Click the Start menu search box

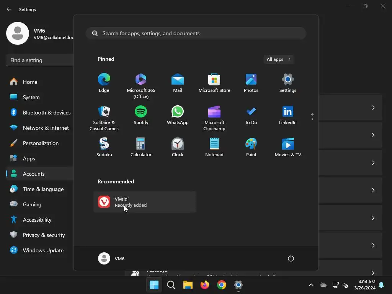point(196,33)
